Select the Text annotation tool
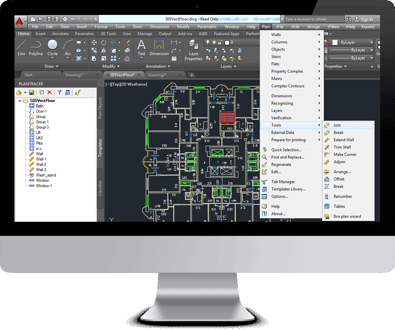 click(141, 47)
